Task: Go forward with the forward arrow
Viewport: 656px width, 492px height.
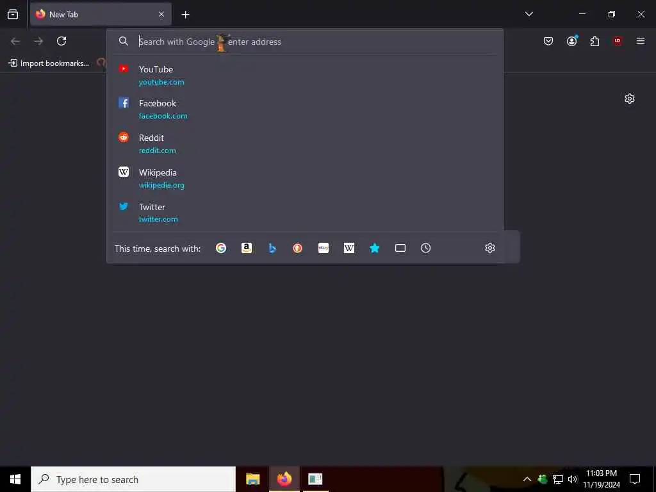Action: (38, 41)
